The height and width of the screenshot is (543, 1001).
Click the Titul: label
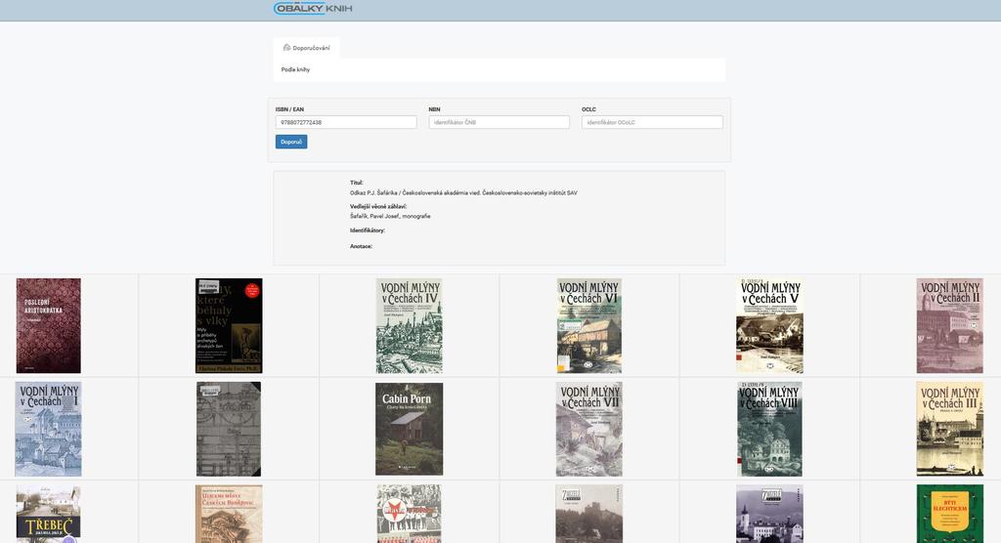coord(356,183)
